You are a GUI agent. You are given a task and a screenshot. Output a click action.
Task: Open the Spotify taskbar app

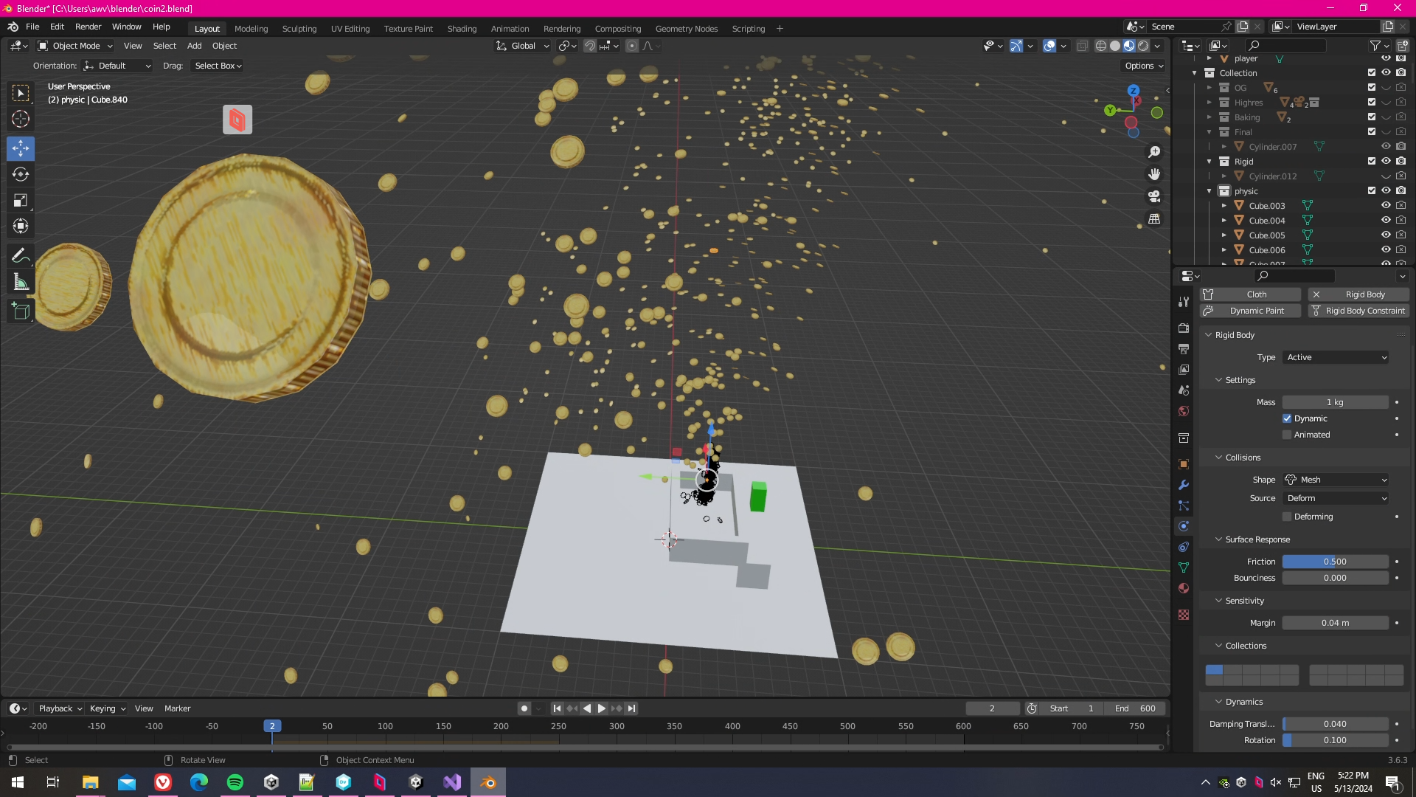pyautogui.click(x=235, y=782)
